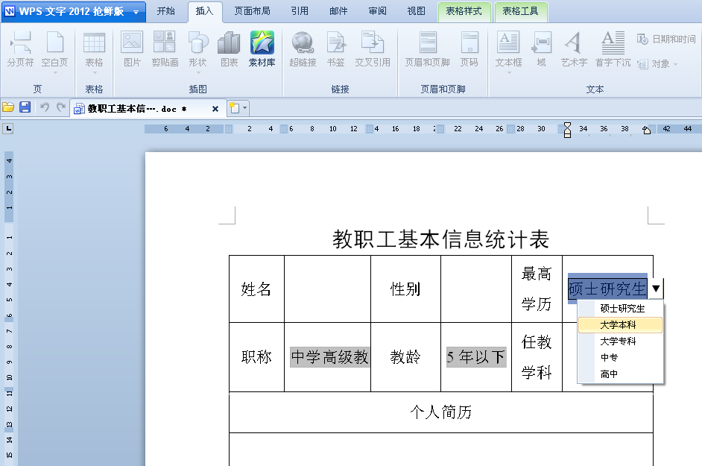Click the 超链接 hyperlink icon
Screen dimensions: 702x466
tap(303, 48)
